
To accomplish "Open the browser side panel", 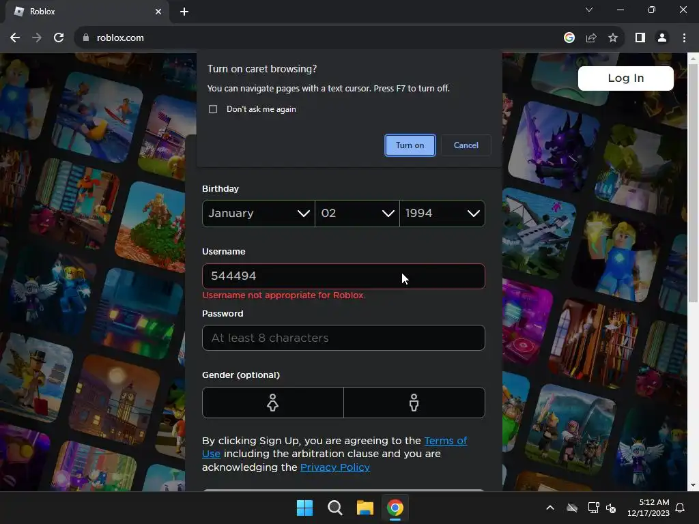I will pos(640,38).
